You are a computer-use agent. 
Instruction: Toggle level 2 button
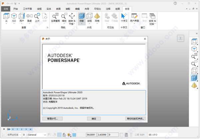(x=22, y=129)
